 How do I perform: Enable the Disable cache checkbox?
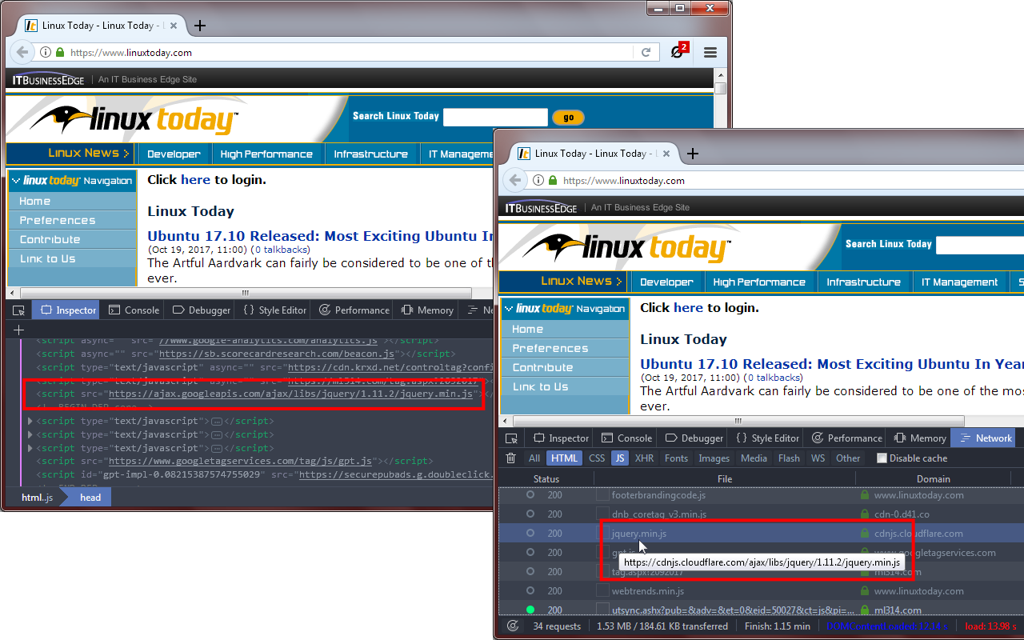click(x=882, y=458)
